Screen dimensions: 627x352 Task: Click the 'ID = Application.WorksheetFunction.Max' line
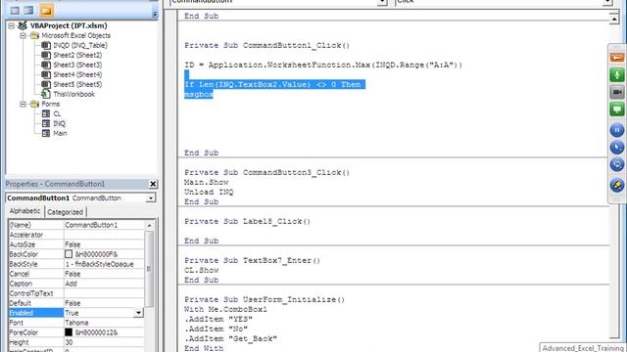coord(323,66)
